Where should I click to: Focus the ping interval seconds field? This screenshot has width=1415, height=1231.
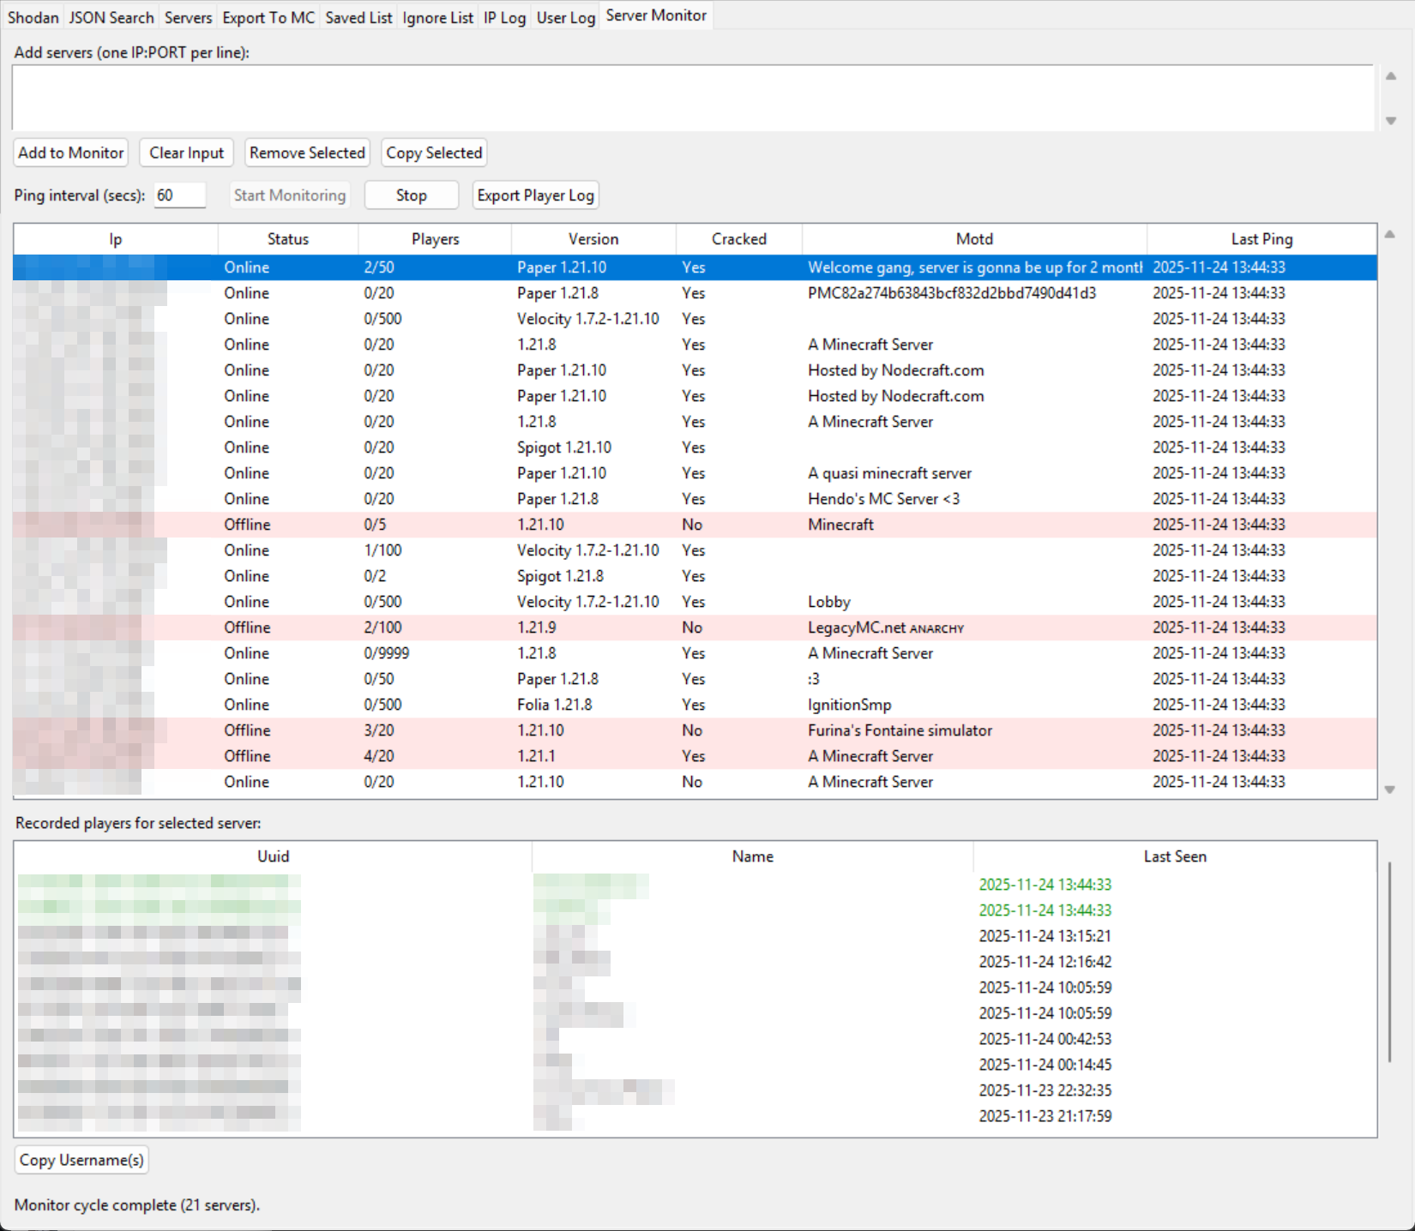pyautogui.click(x=180, y=195)
